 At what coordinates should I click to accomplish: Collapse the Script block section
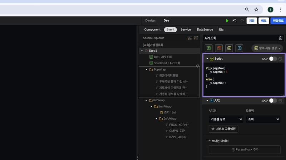click(x=207, y=59)
